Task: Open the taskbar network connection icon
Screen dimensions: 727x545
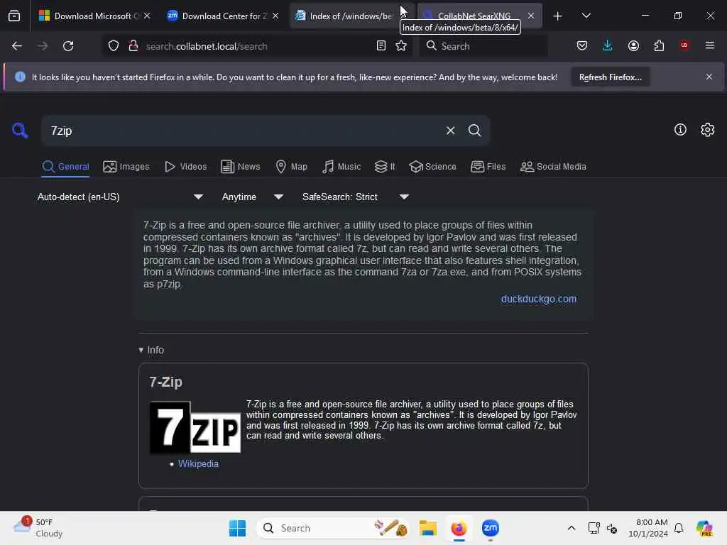Action: (594, 528)
